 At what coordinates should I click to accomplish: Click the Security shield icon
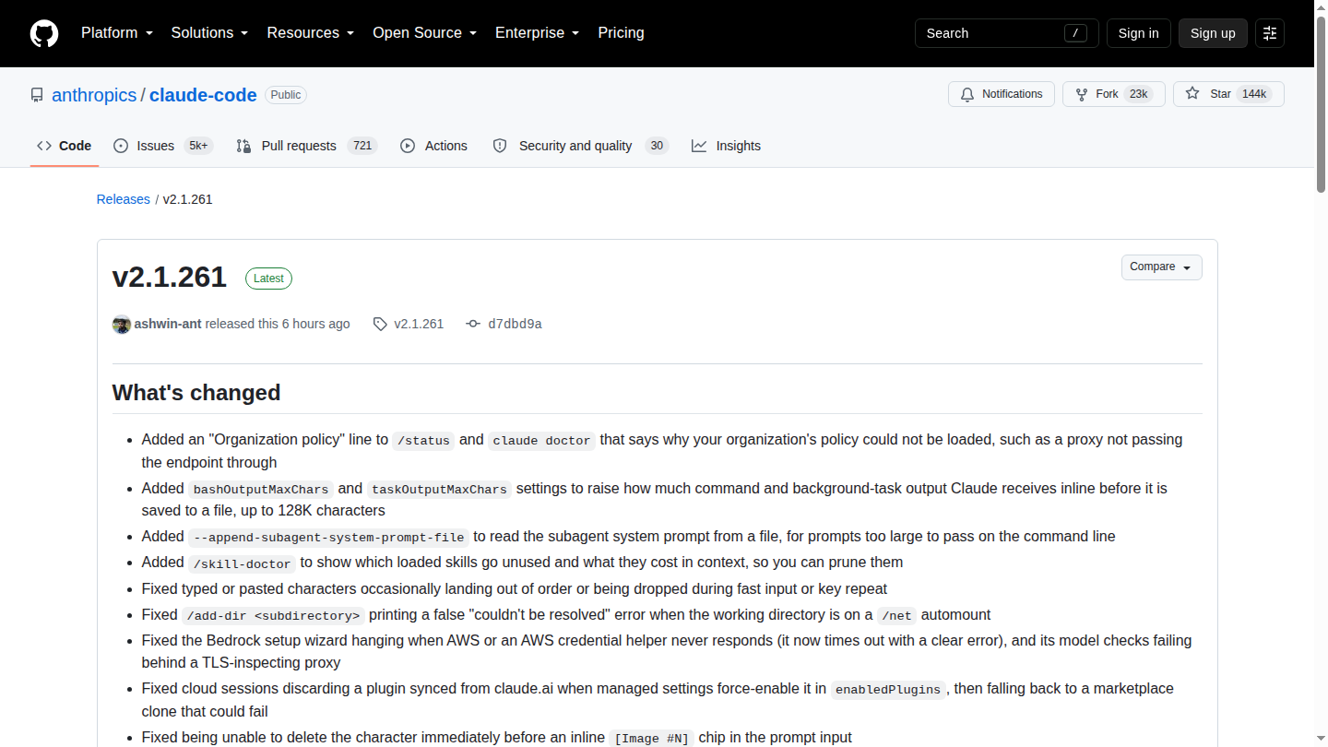pyautogui.click(x=500, y=146)
